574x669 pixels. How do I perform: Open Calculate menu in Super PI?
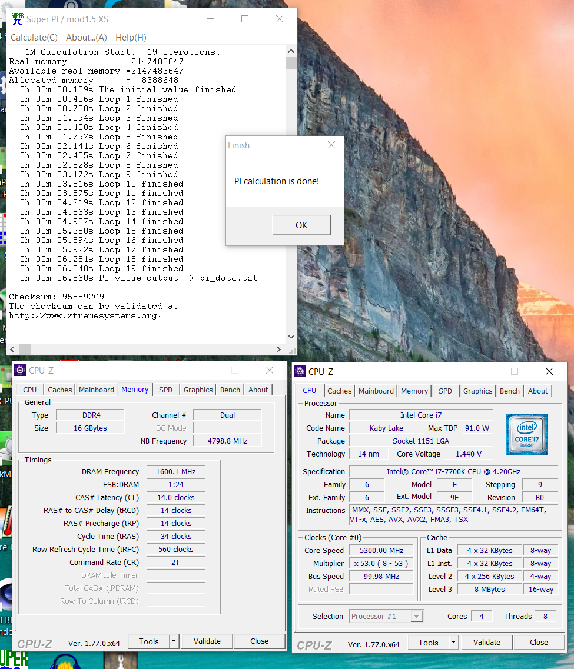pos(34,38)
